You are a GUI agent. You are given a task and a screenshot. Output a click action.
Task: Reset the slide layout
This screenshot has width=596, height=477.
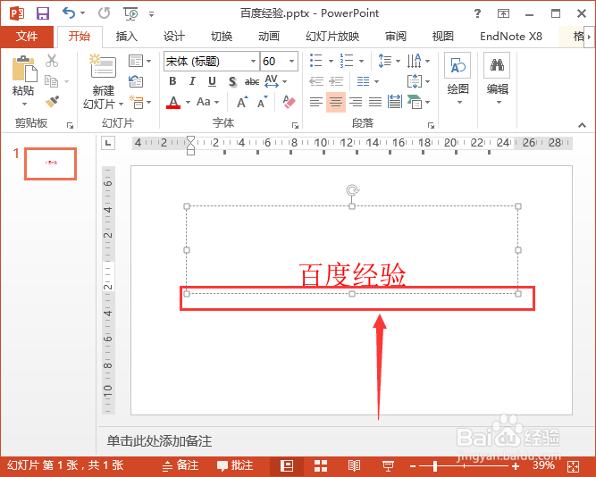[135, 81]
